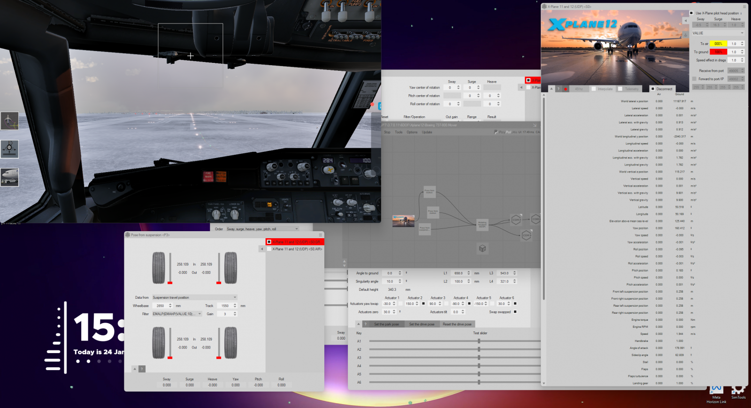The height and width of the screenshot is (408, 751).
Task: Enable the S0.AIR source checkbox
Action: [x=269, y=249]
